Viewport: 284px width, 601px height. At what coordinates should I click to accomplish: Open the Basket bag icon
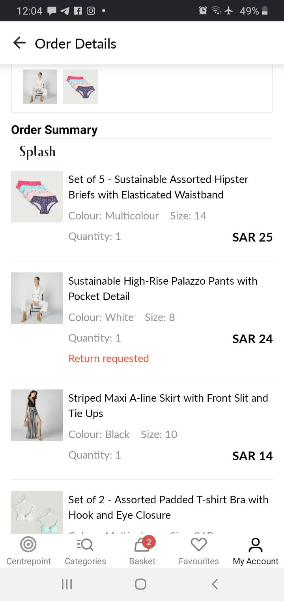[x=141, y=546]
